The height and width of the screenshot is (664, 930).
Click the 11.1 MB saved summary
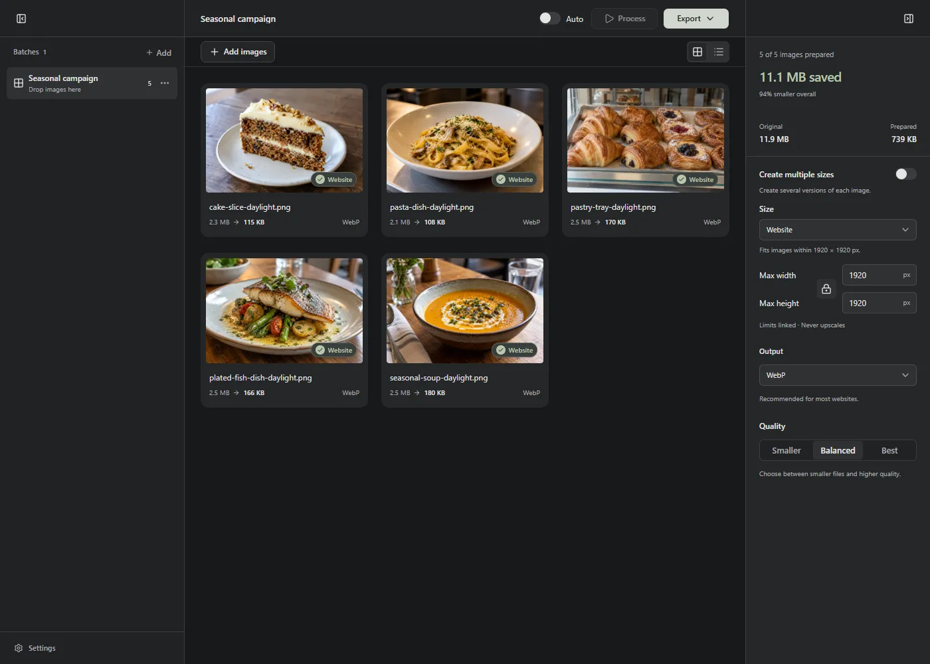[800, 77]
